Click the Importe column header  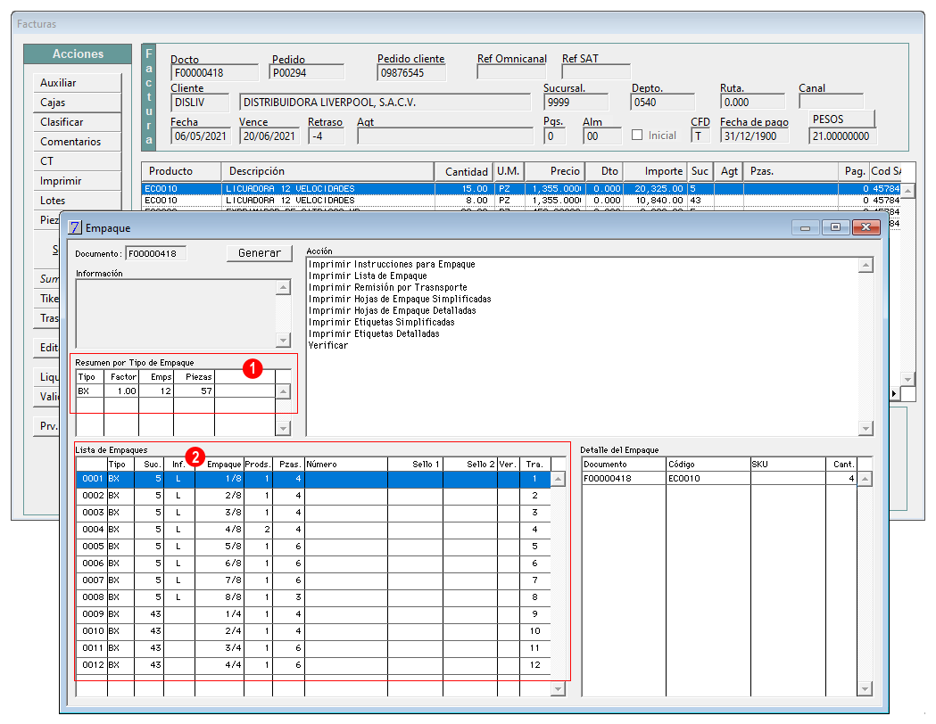[656, 171]
